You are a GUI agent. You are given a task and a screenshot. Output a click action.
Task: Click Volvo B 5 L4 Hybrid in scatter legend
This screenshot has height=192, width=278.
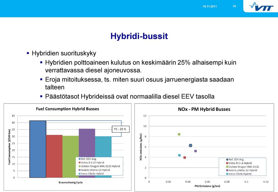click(239, 163)
